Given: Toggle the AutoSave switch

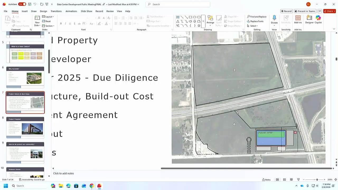Looking at the screenshot, I should pyautogui.click(x=22, y=4).
